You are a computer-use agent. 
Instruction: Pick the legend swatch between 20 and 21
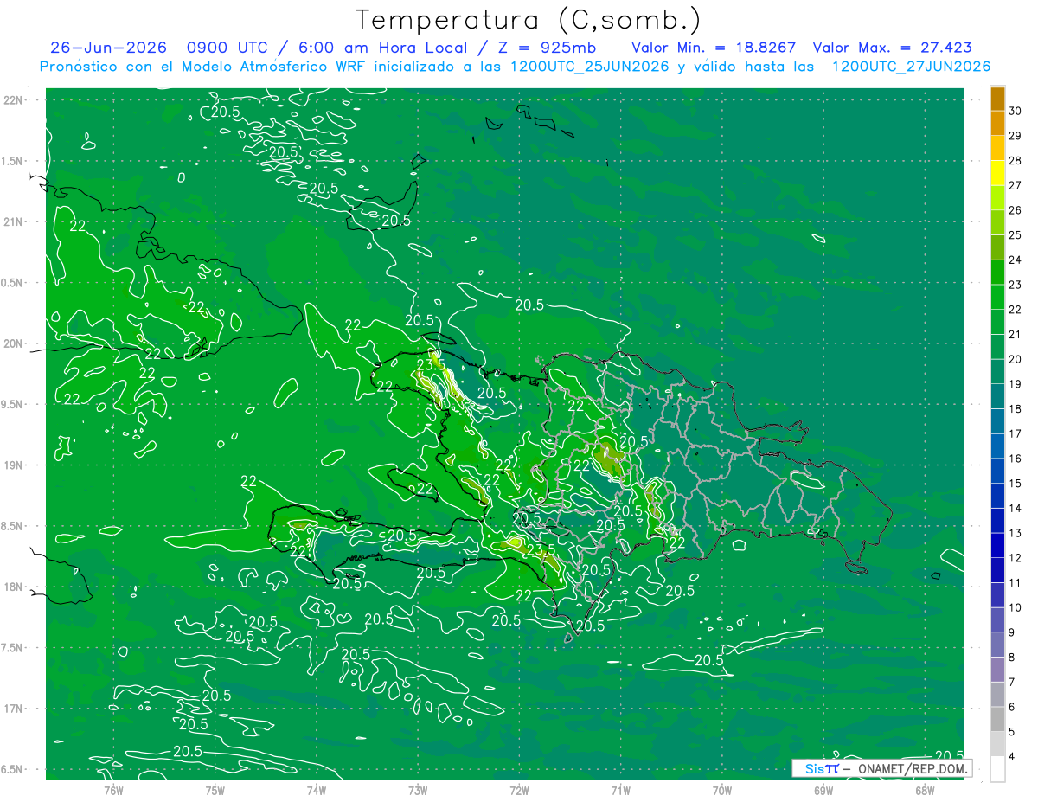997,346
